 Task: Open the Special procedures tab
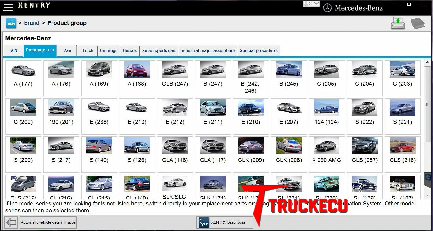pyautogui.click(x=259, y=50)
